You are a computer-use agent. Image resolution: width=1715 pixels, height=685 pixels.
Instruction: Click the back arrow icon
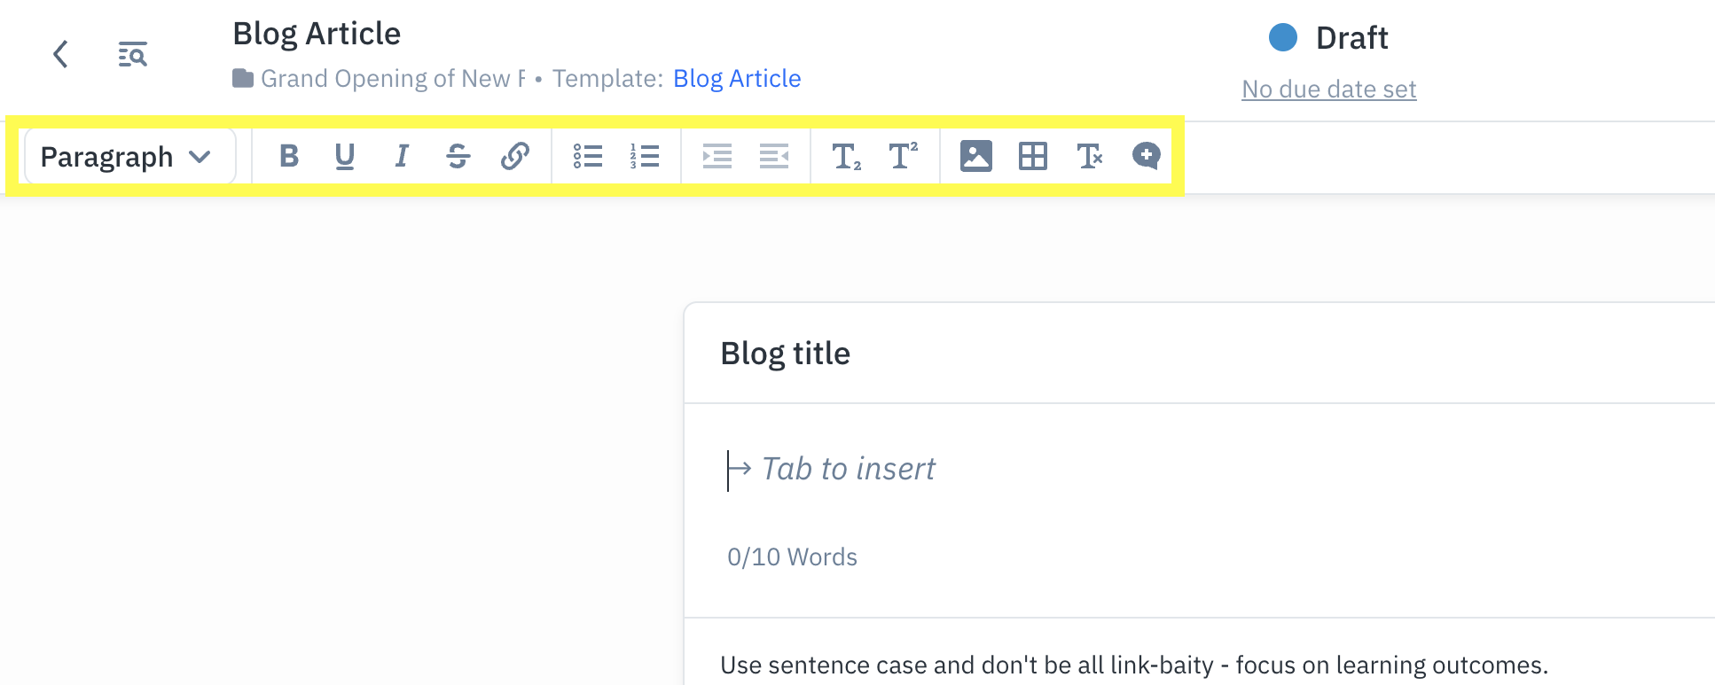pos(60,54)
